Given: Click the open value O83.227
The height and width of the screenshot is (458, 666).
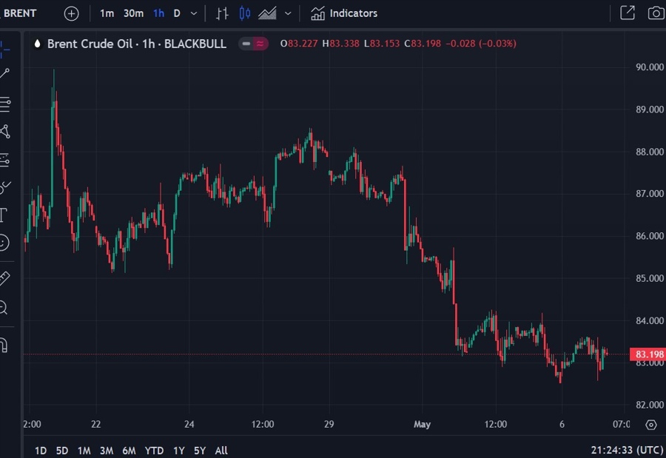Looking at the screenshot, I should tap(299, 44).
